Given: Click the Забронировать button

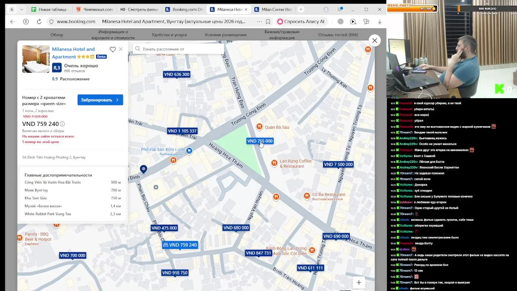Looking at the screenshot, I should point(100,100).
